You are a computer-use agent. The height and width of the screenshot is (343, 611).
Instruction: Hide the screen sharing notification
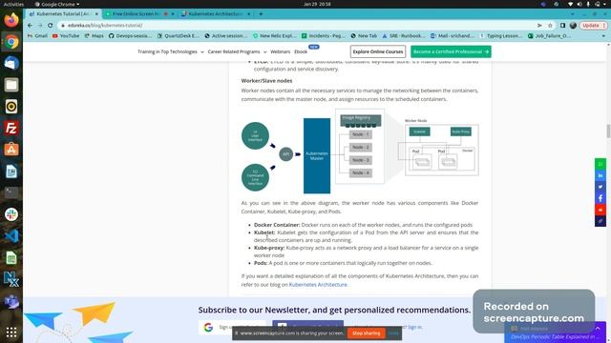[x=393, y=333]
